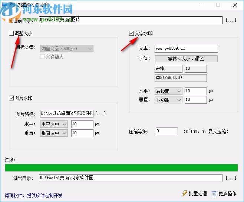Focus the 输出目录 path field

(131, 178)
